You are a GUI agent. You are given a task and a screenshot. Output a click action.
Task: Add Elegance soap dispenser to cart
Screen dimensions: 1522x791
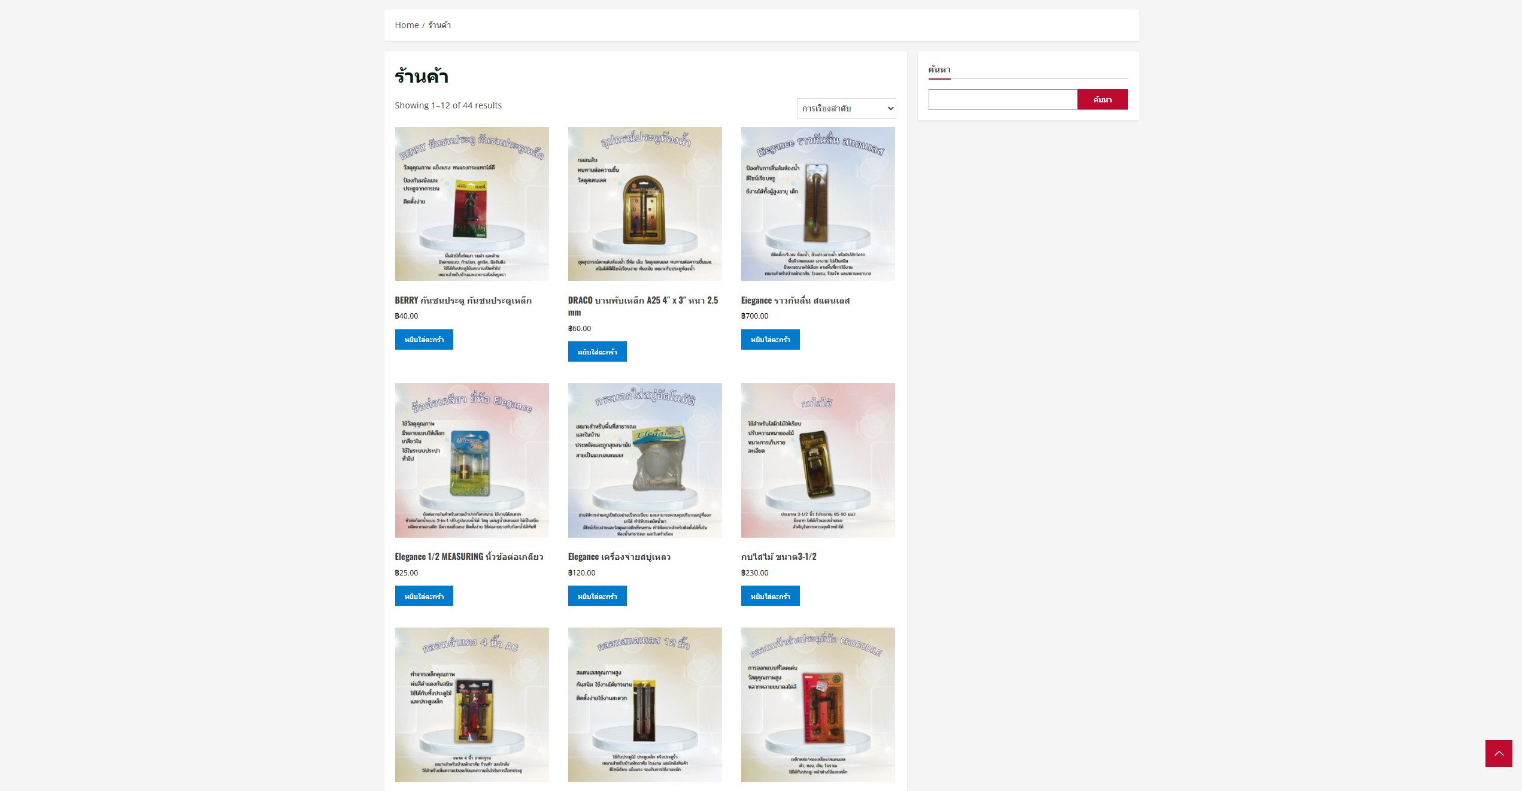point(597,596)
